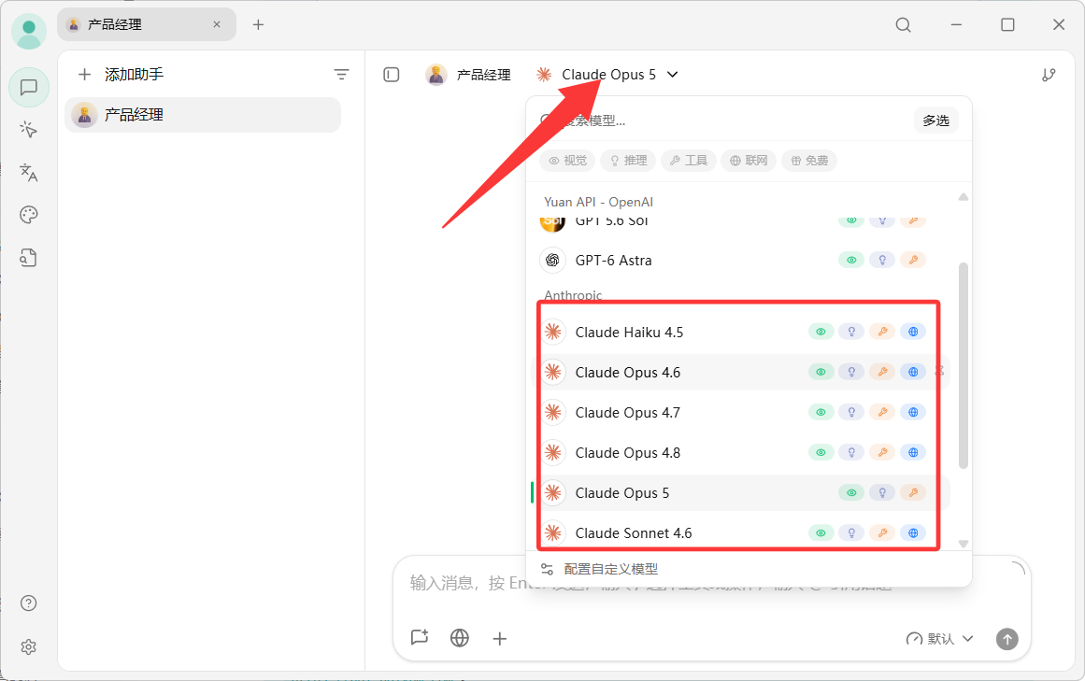Screen dimensions: 1085x681
Task: Click the model search input field
Action: 723,121
